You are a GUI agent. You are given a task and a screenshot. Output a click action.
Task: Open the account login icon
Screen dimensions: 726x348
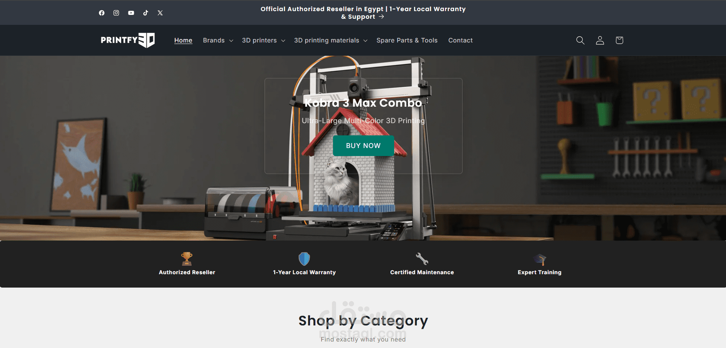599,40
